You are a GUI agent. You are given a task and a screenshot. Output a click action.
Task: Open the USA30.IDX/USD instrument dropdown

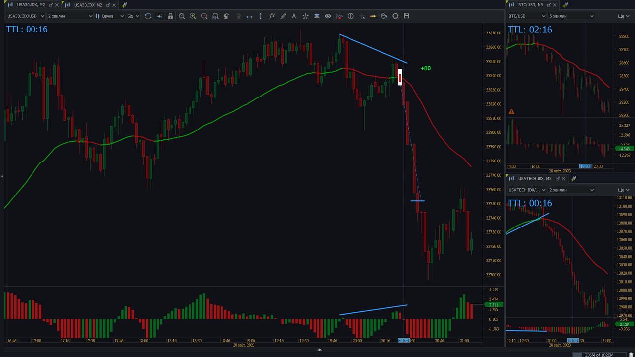coord(26,16)
